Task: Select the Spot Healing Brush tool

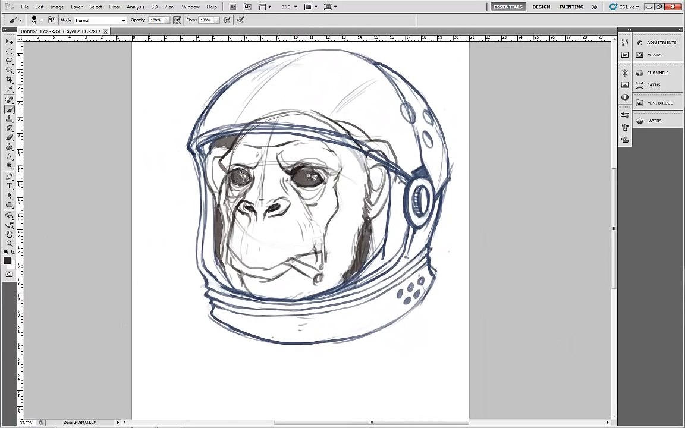Action: click(x=9, y=100)
